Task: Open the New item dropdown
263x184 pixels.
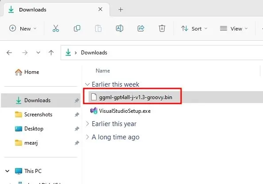Action: pos(23,28)
